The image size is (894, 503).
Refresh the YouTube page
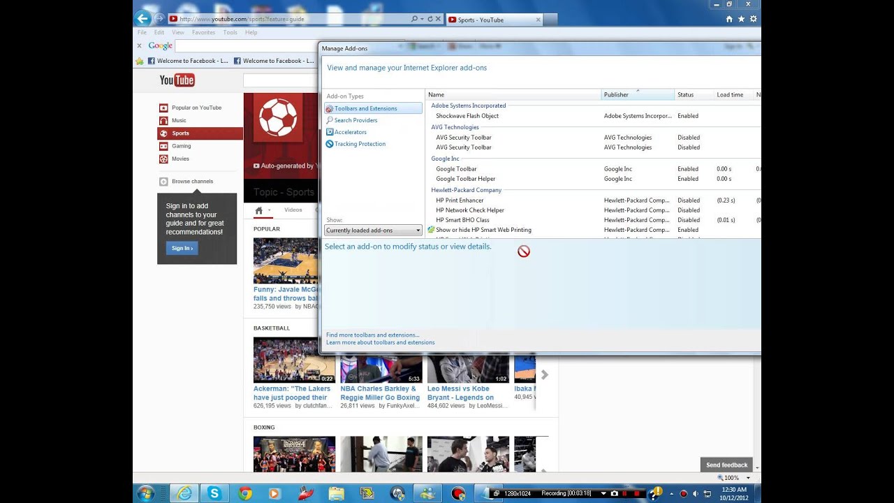click(x=430, y=19)
